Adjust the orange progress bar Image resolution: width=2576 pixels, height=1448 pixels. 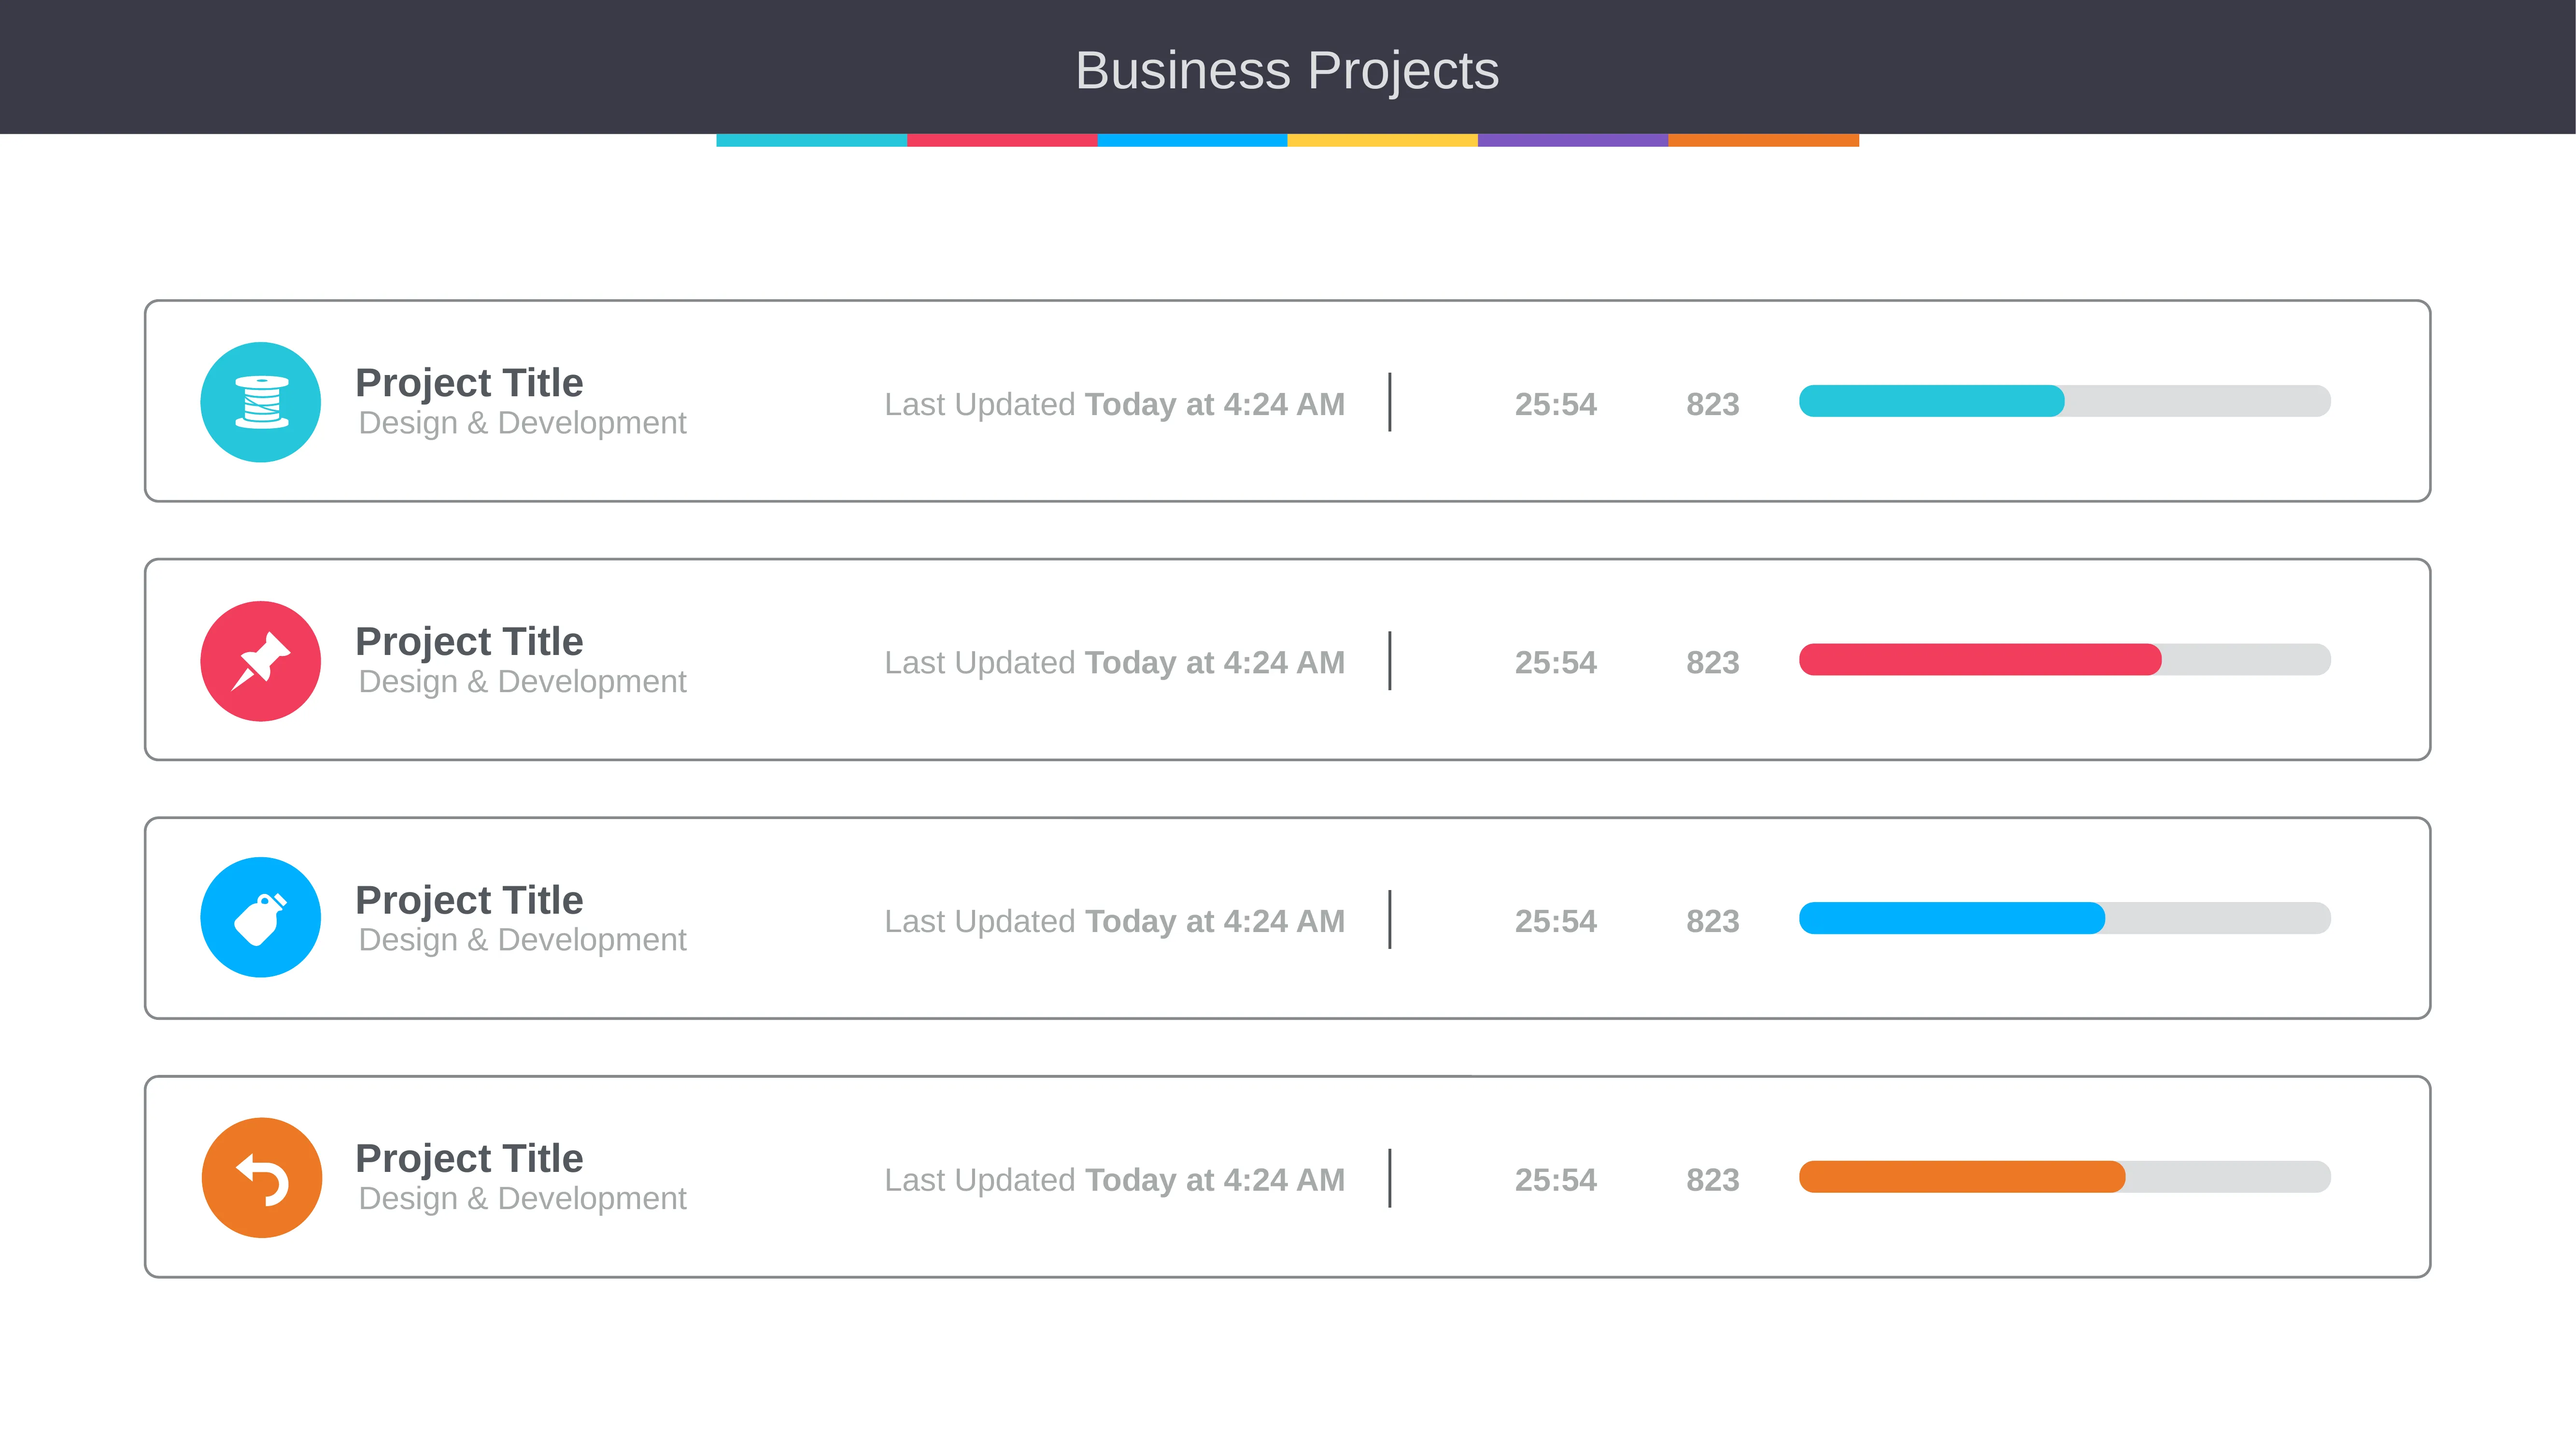(2064, 1176)
